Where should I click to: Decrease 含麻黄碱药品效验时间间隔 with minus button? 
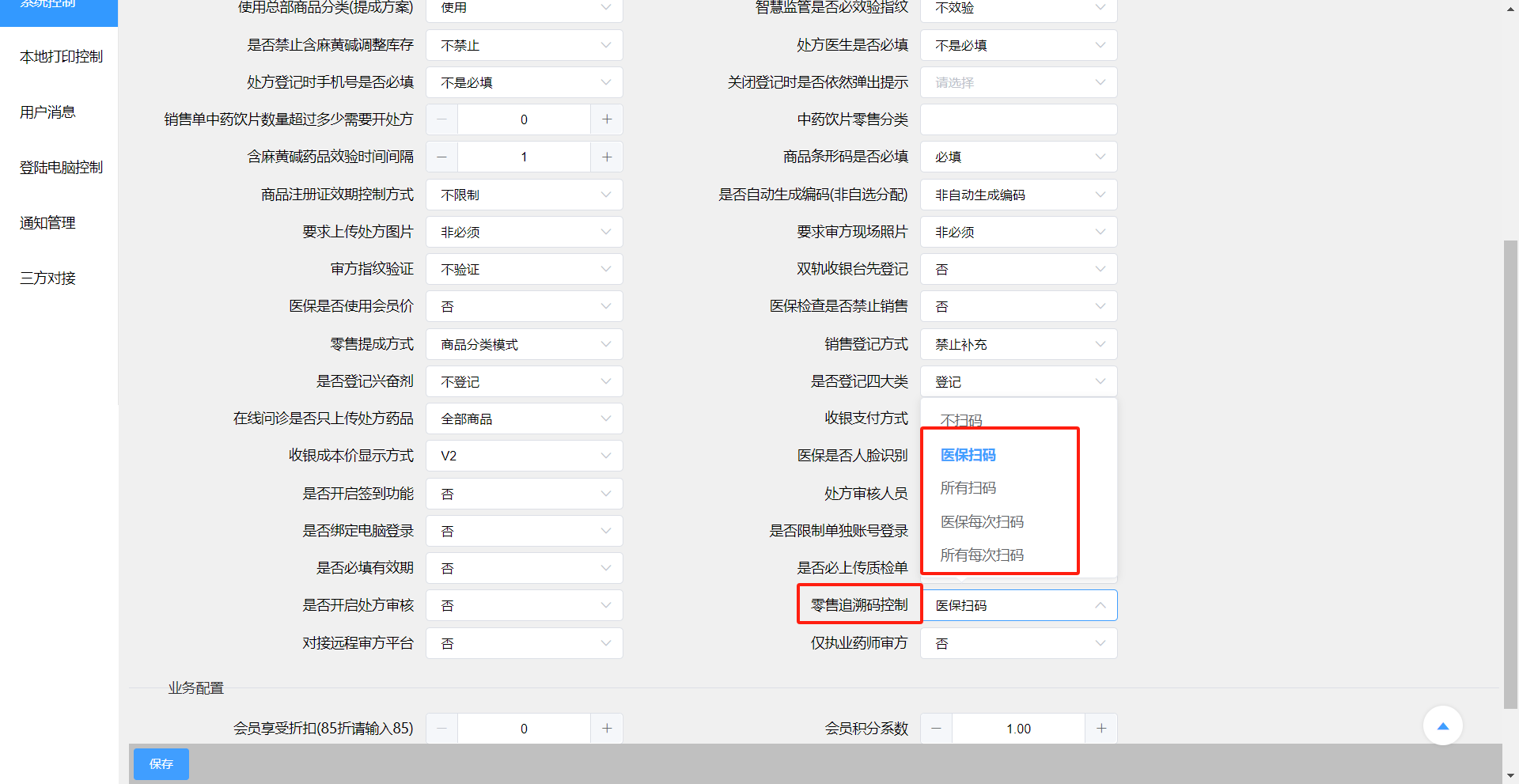click(x=441, y=157)
